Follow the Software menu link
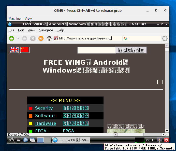Image resolution: width=176 pixels, height=151 pixels. (x=45, y=116)
